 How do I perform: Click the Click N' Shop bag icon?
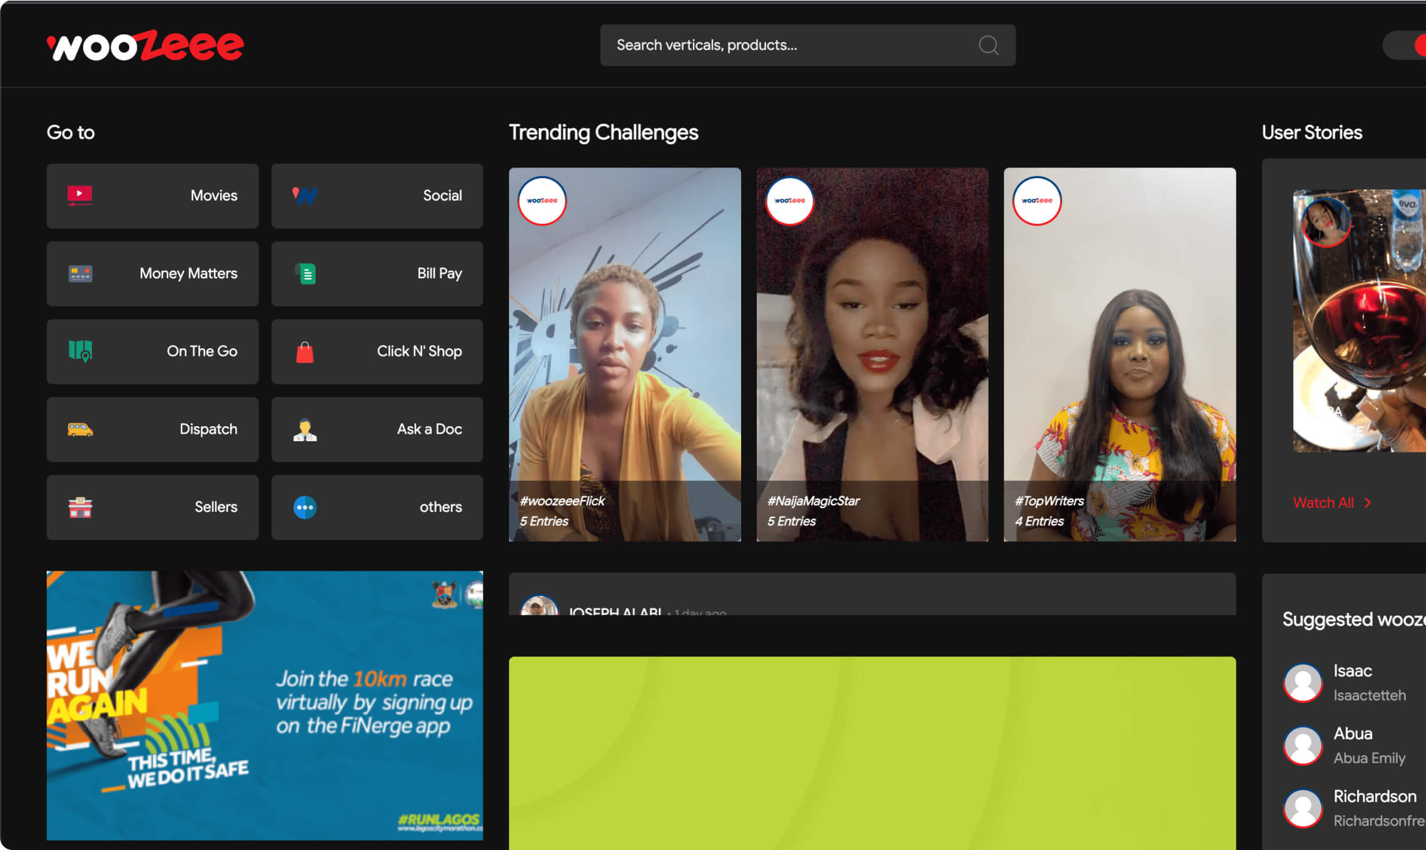(x=305, y=352)
